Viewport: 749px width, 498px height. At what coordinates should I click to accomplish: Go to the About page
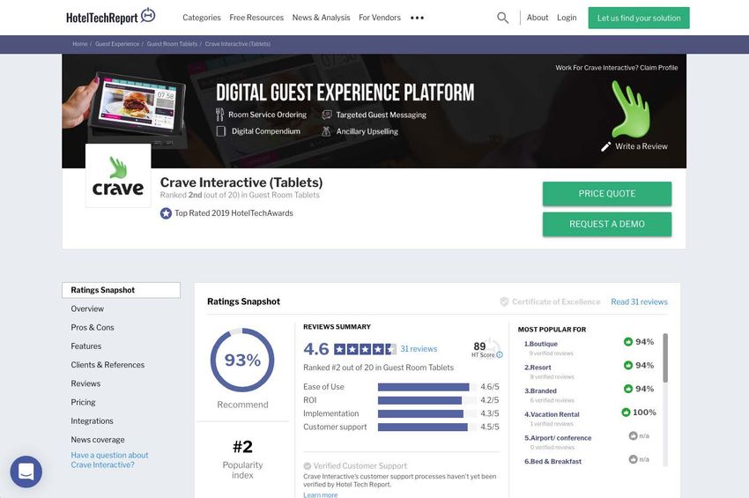tap(538, 18)
